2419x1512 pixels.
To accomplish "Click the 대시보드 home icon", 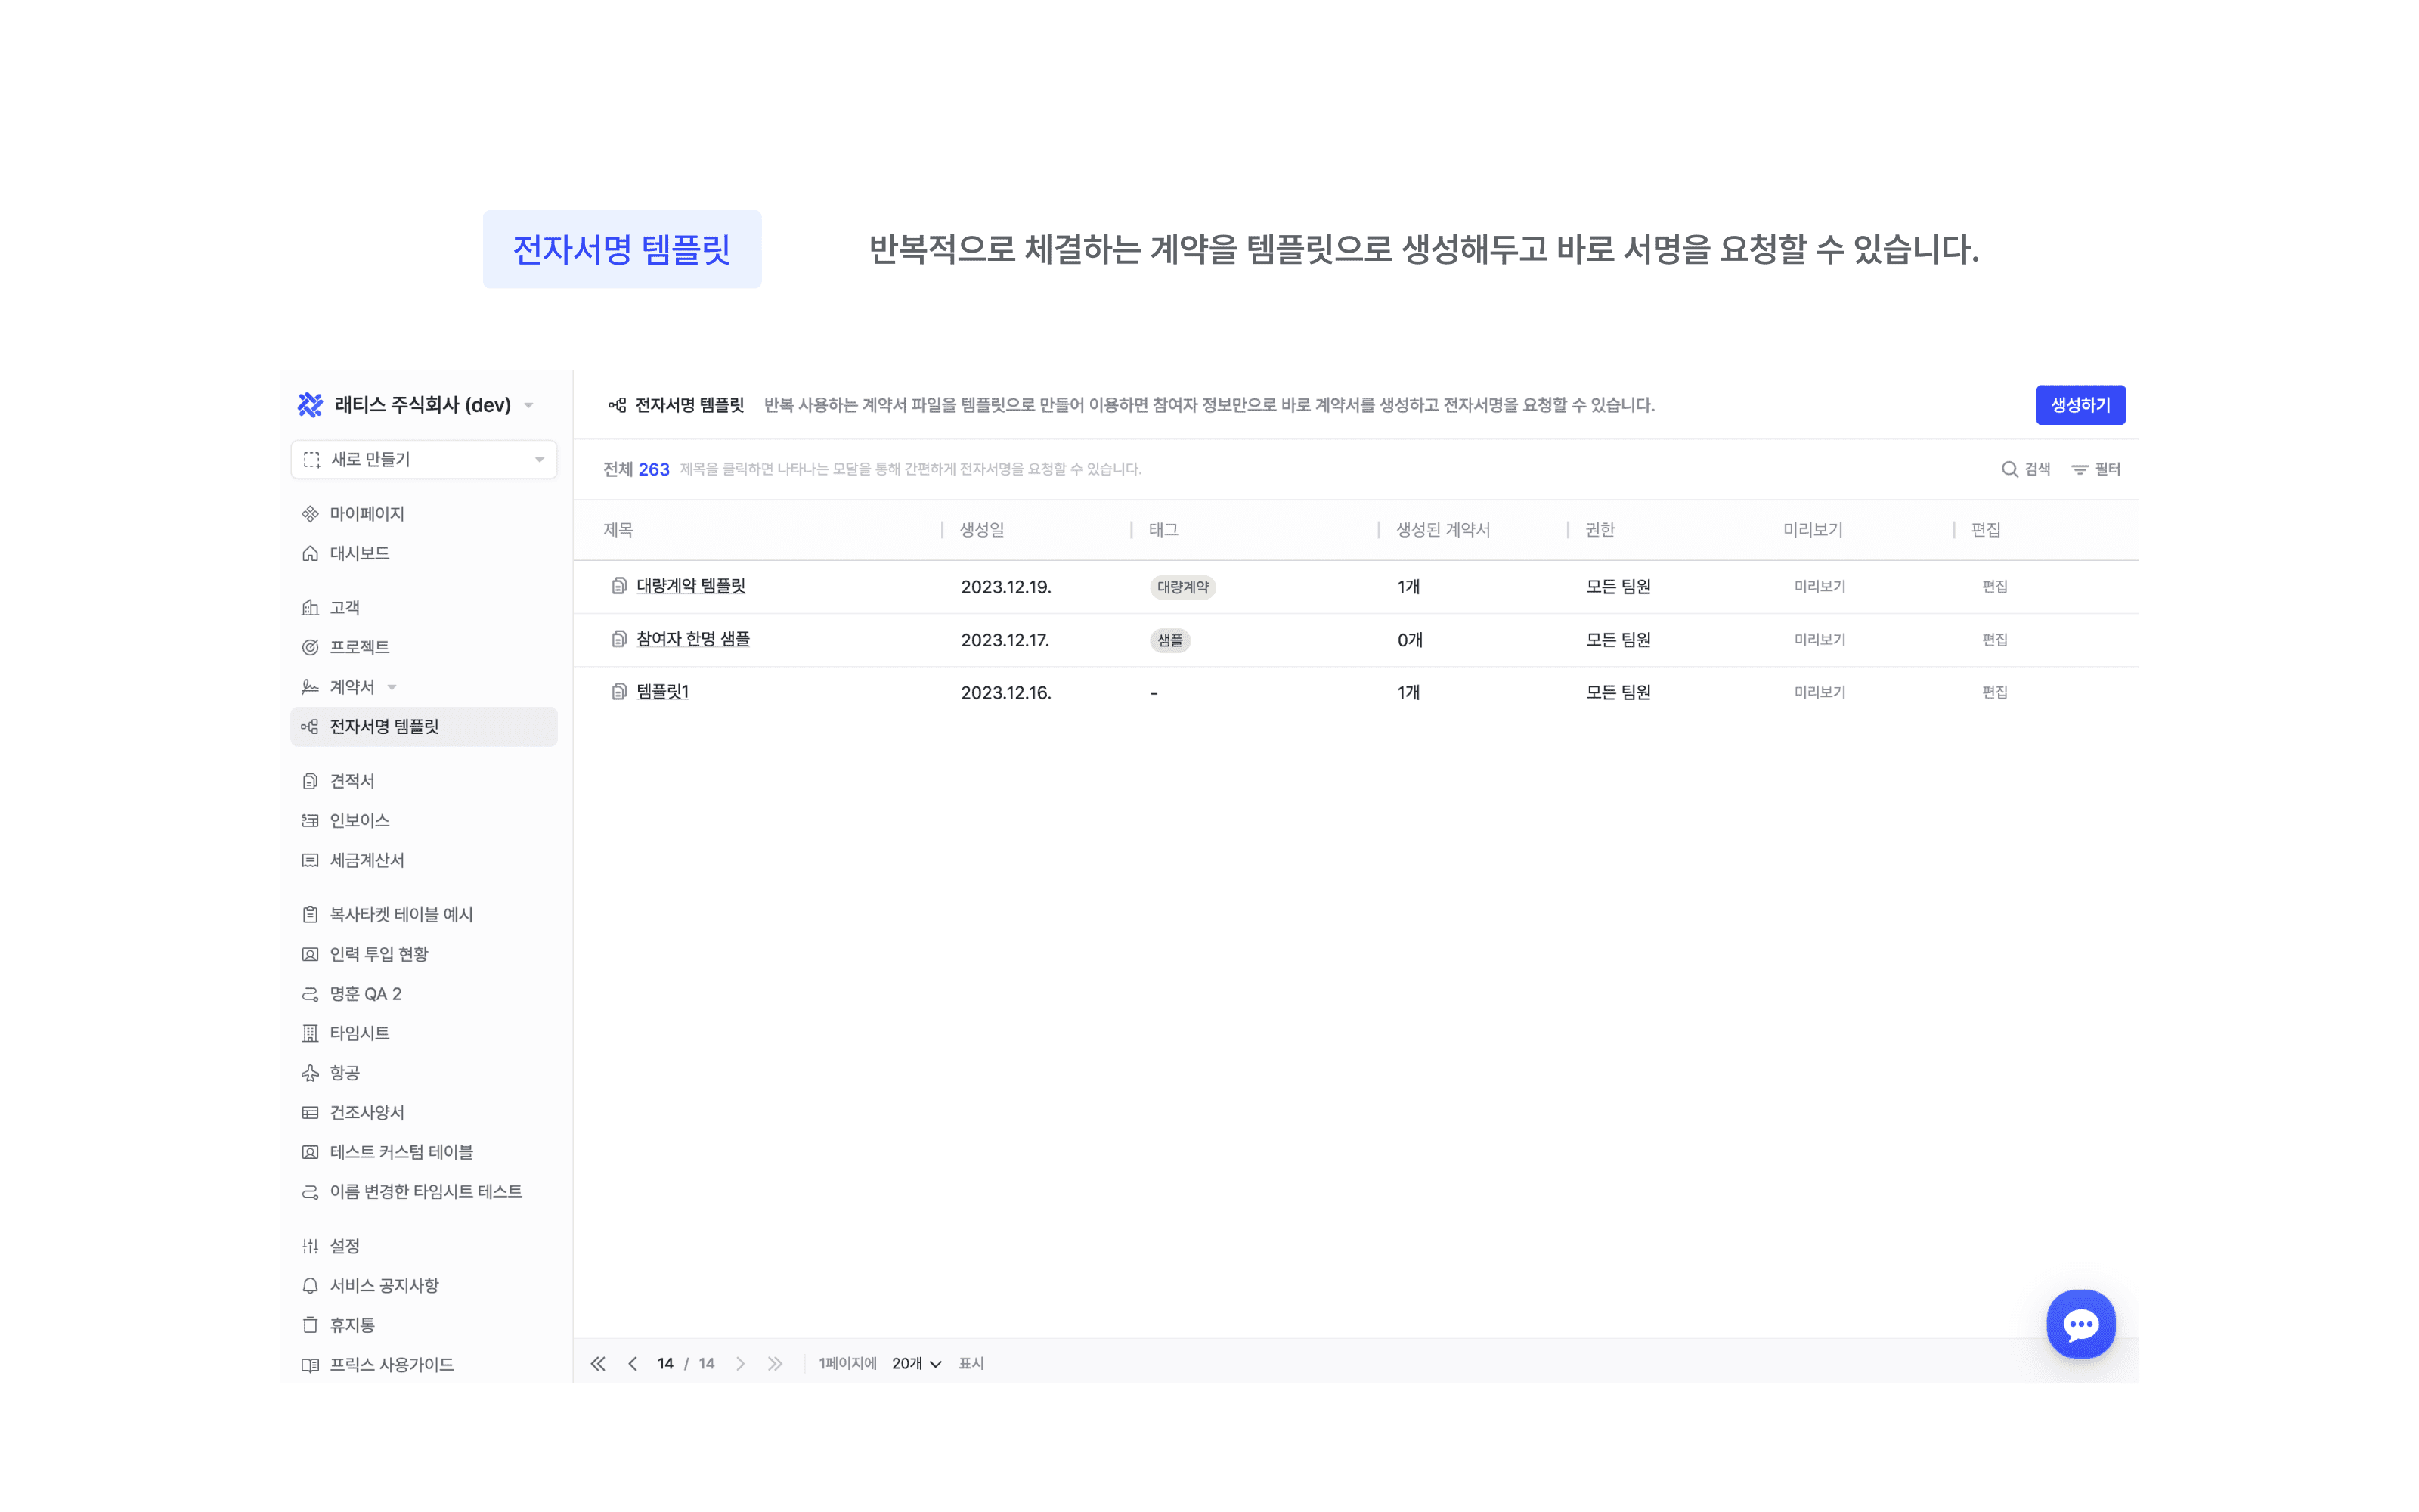I will [310, 553].
